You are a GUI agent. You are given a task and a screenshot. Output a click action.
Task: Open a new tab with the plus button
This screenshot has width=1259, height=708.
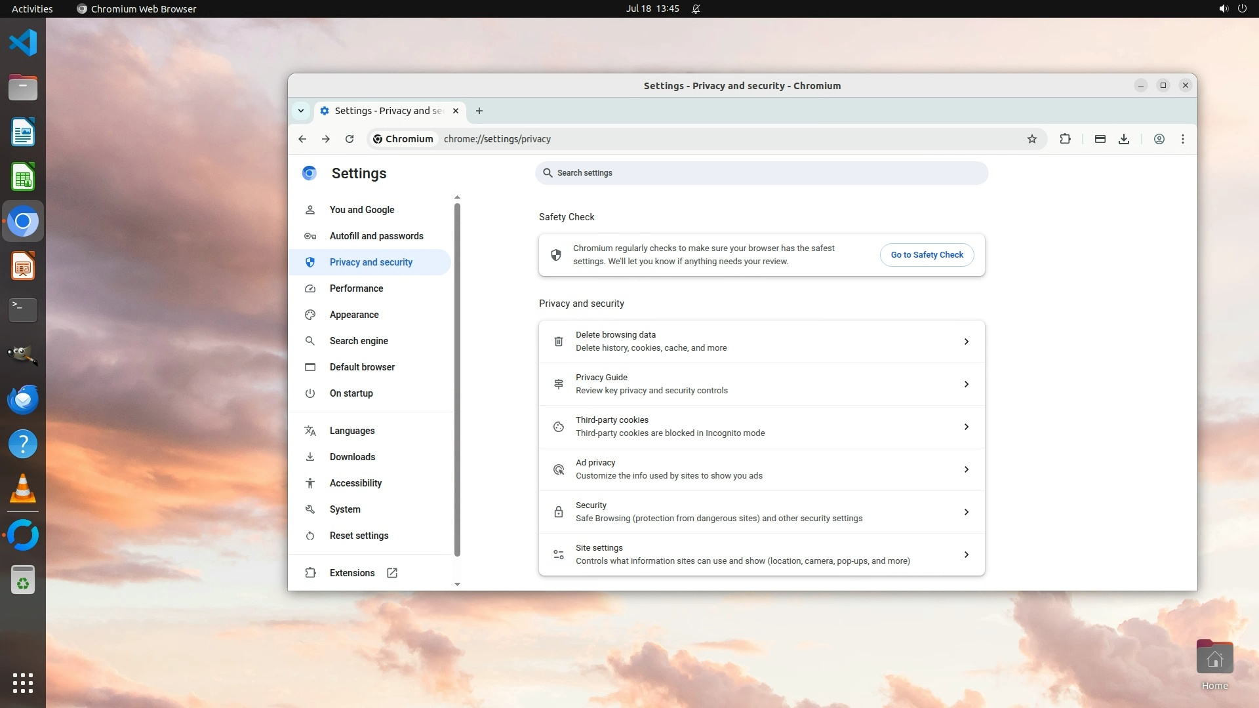479,111
